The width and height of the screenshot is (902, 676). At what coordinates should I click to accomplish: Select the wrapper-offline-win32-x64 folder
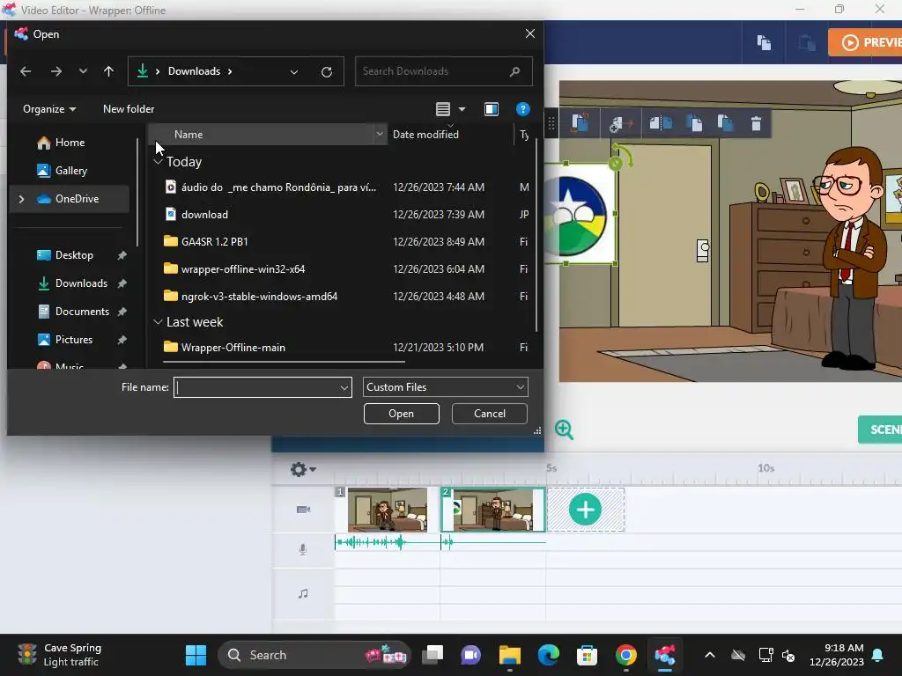243,269
